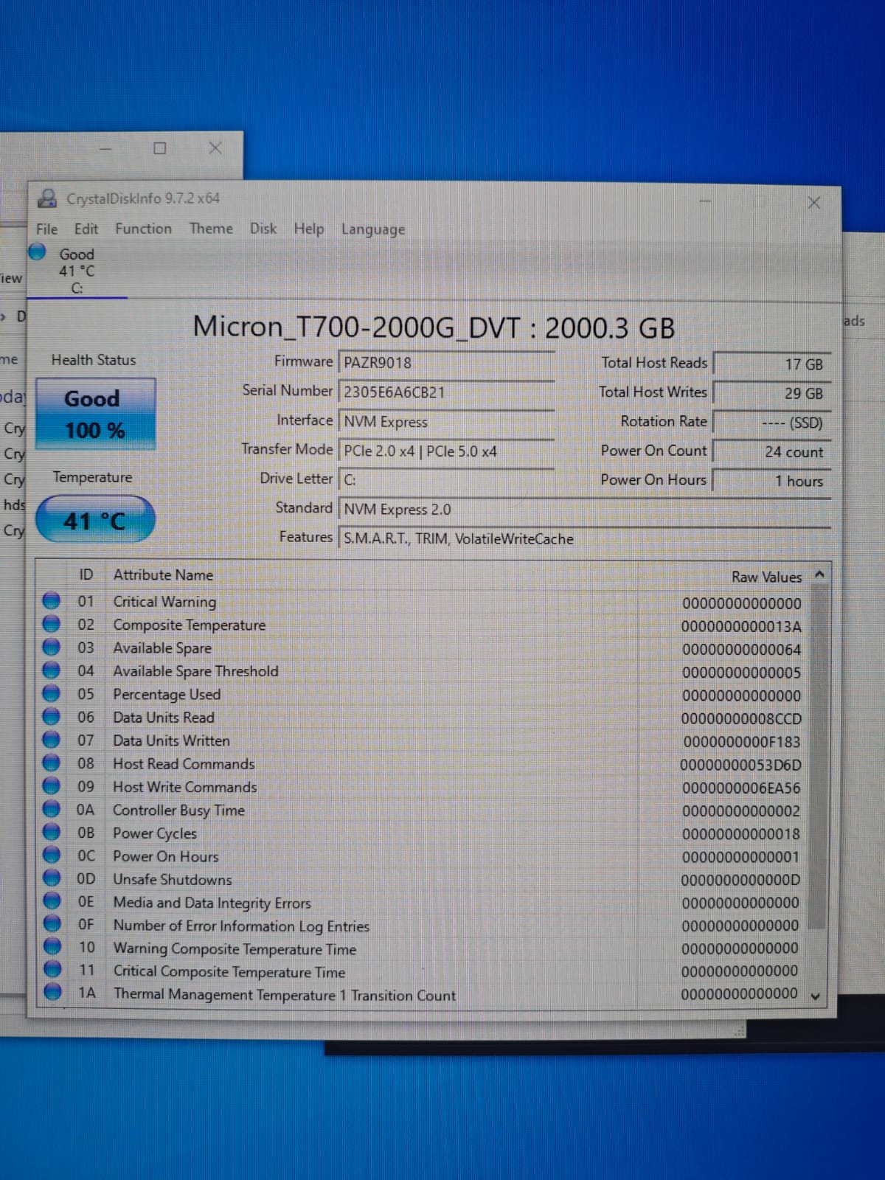Close the CrystalDiskInfo window
The image size is (885, 1180).
click(814, 203)
